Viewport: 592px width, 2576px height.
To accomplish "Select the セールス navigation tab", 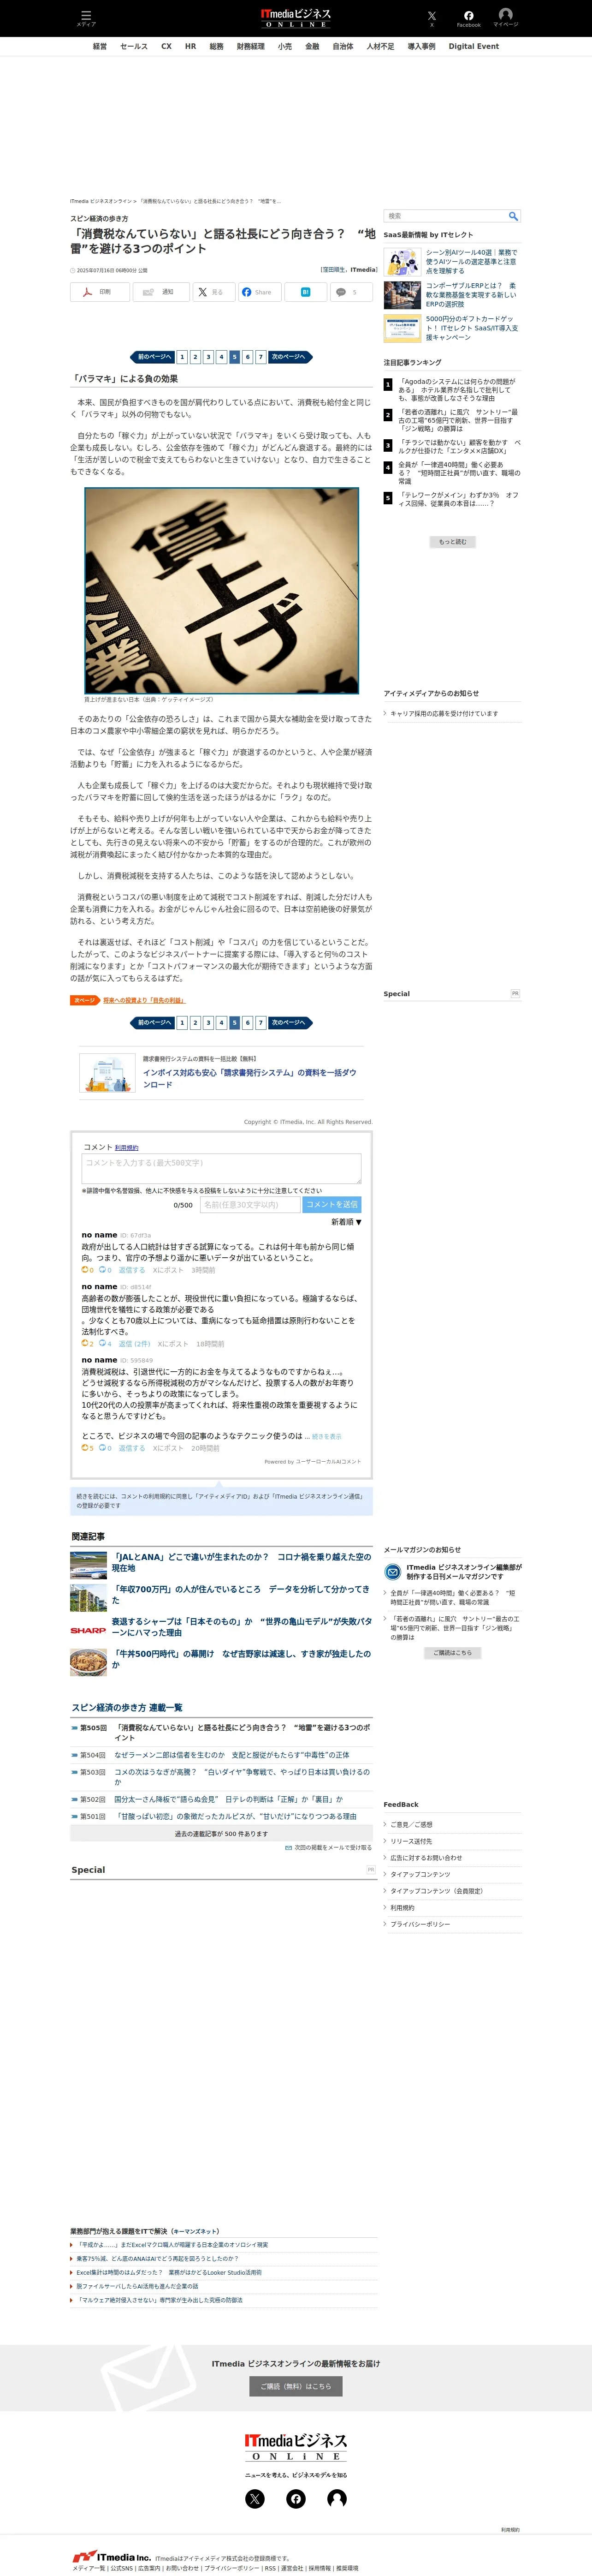I will tap(134, 46).
